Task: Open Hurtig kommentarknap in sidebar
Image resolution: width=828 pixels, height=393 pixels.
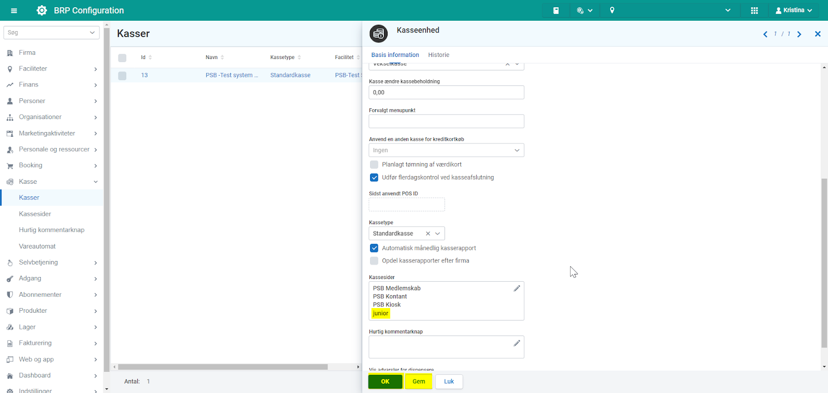Action: [x=52, y=230]
